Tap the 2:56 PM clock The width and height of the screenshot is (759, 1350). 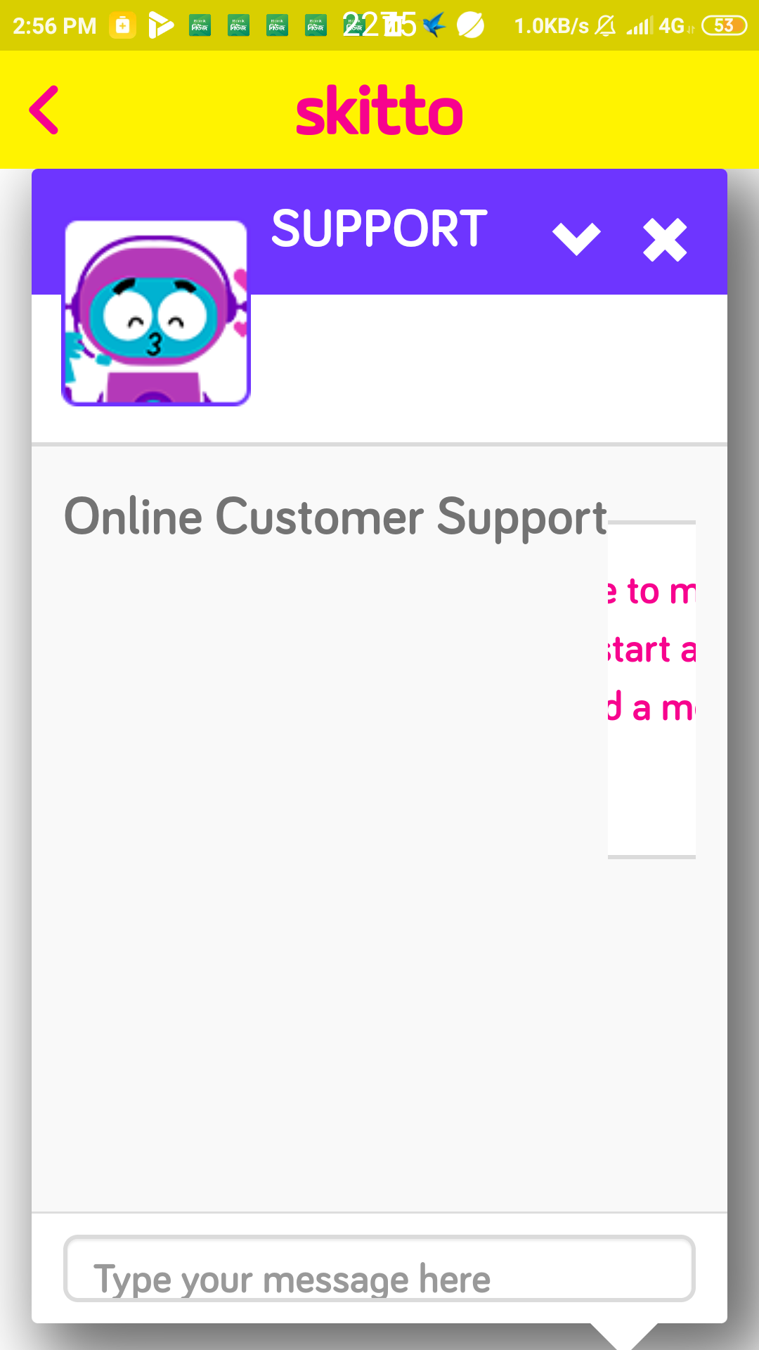[54, 26]
